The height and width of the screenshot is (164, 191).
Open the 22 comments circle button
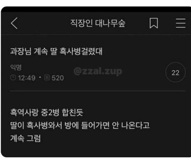tap(175, 72)
